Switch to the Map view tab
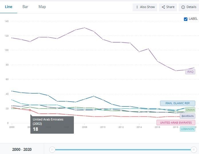199x154 pixels. (x=42, y=7)
